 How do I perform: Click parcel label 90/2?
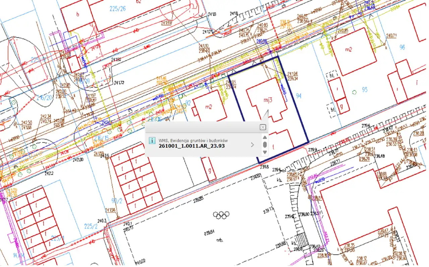[x=117, y=201]
